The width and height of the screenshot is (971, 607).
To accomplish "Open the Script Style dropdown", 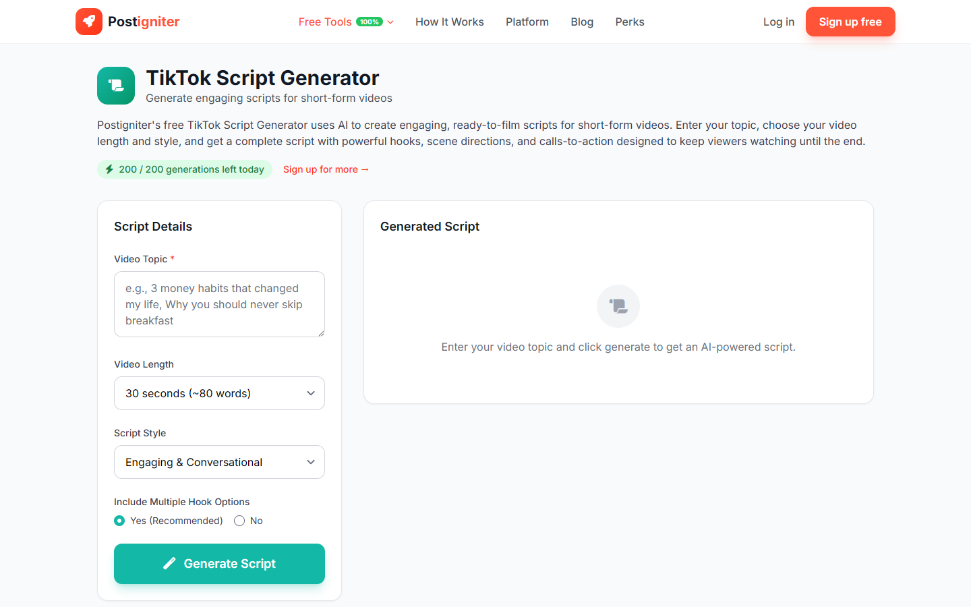I will click(x=219, y=461).
